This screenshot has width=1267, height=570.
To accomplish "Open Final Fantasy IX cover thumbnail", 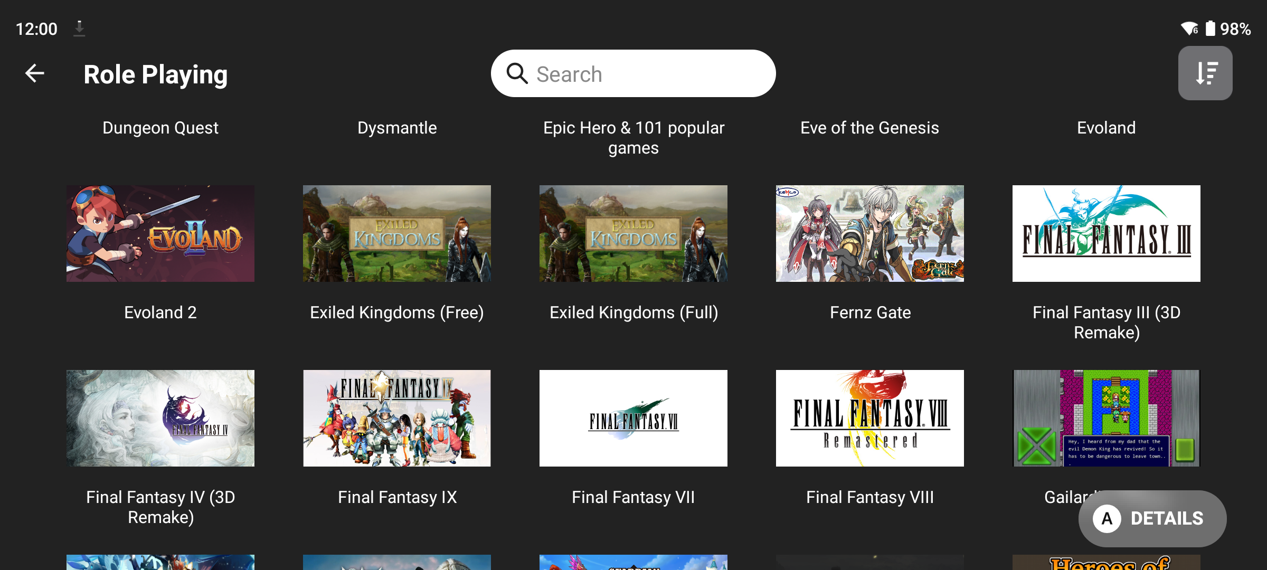I will coord(397,418).
